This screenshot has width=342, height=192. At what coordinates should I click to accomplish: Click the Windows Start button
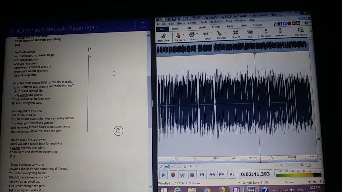coord(164,190)
